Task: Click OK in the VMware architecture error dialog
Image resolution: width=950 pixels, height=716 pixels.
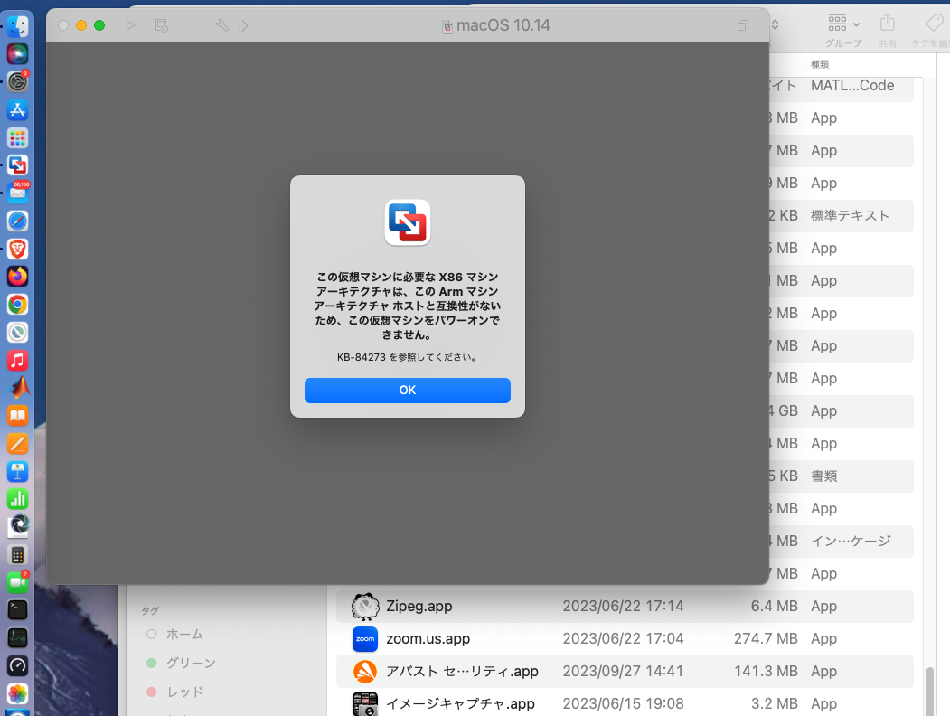Action: 407,391
